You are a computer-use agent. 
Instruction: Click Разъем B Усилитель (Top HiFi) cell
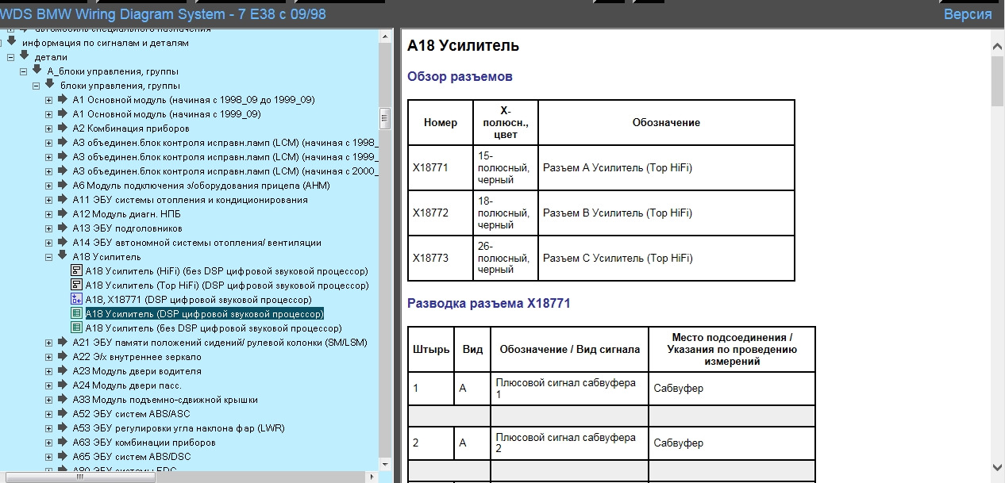(x=666, y=213)
